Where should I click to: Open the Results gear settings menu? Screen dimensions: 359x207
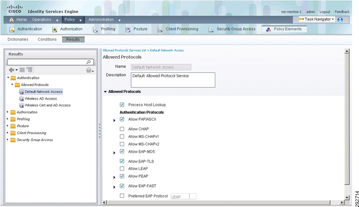(90, 70)
